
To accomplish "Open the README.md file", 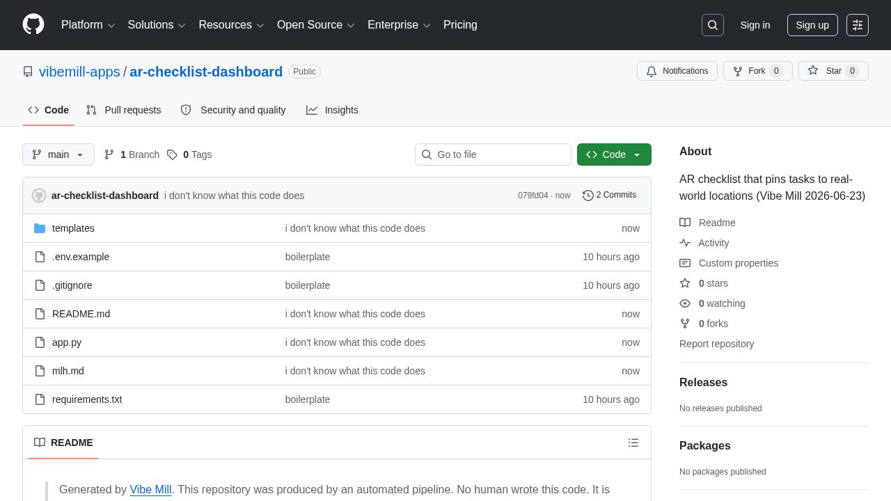I will pyautogui.click(x=81, y=314).
